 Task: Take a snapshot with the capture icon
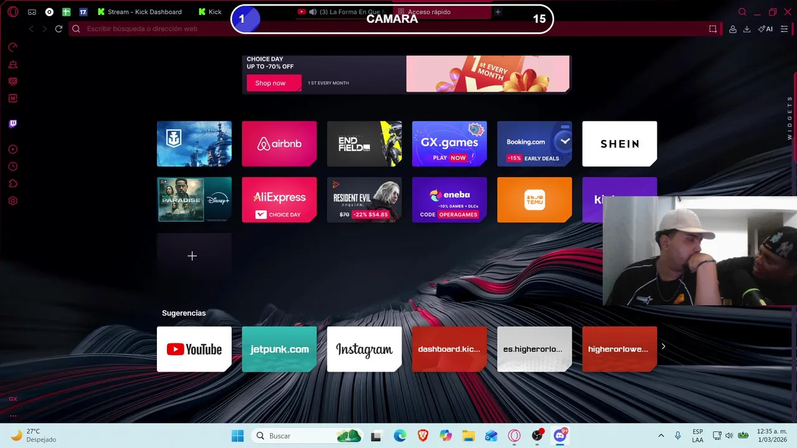coord(713,29)
